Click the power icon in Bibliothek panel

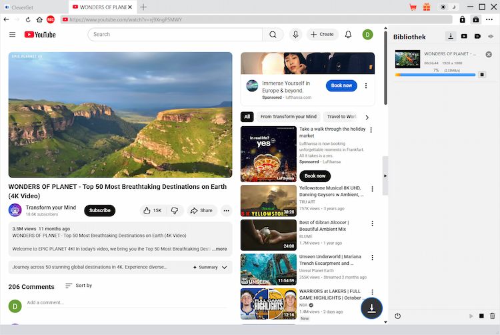(398, 316)
